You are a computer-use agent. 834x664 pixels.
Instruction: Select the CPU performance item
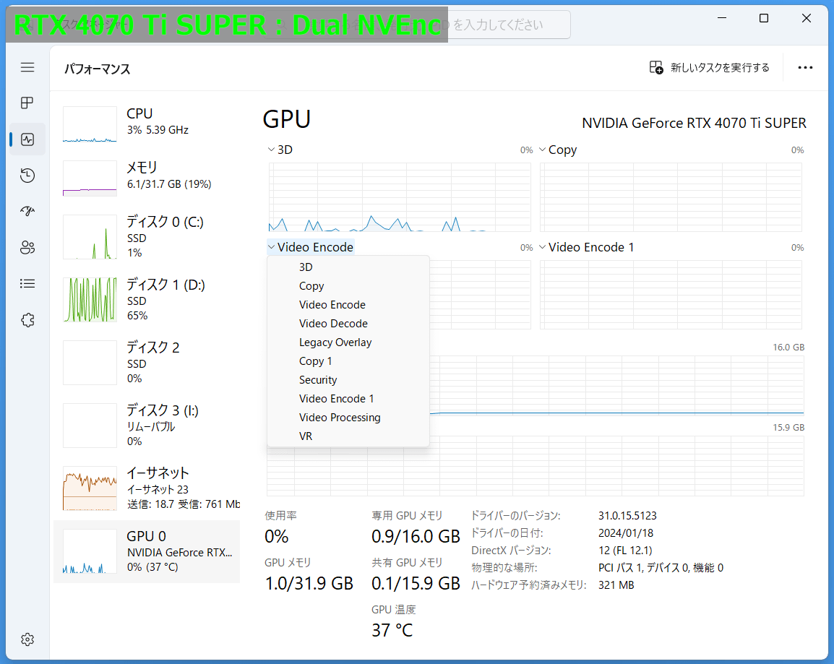tap(147, 126)
